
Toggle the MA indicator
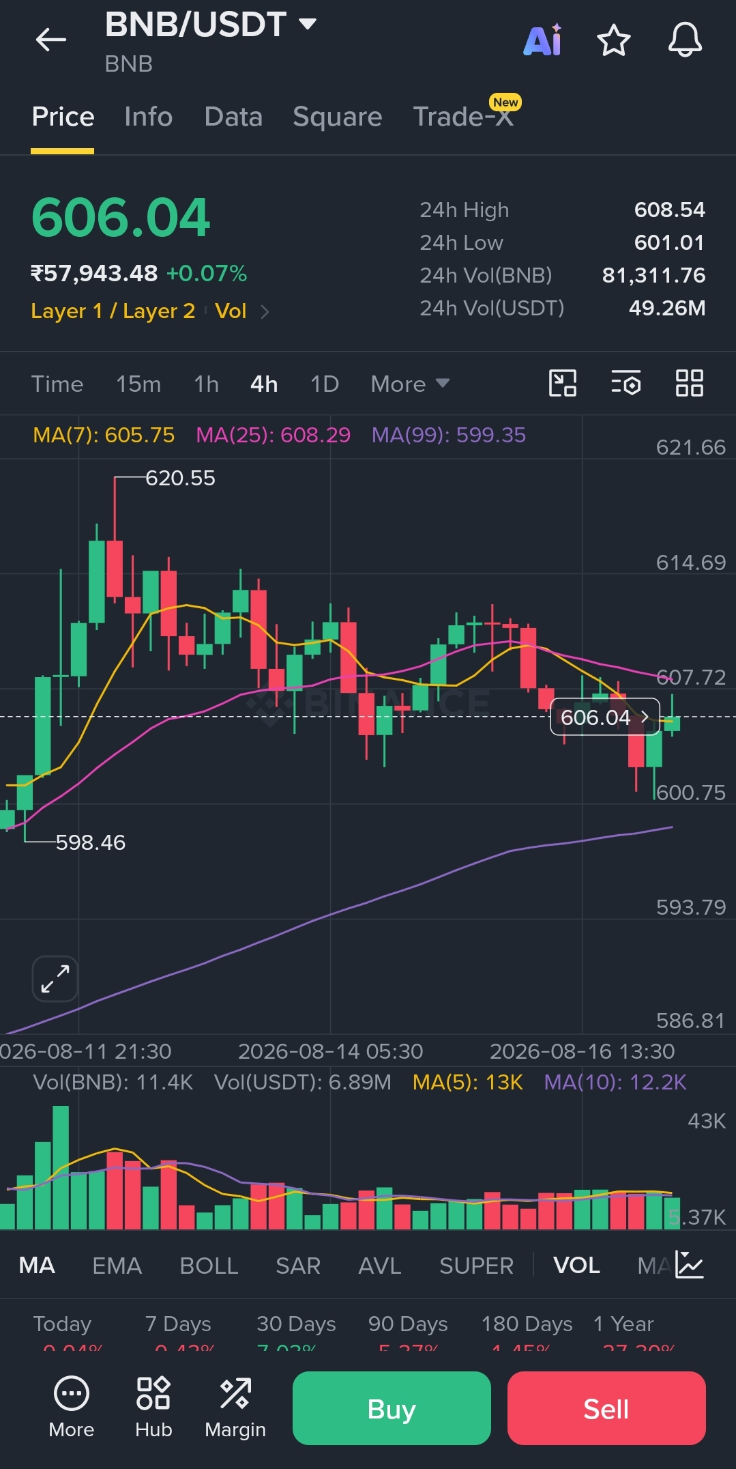[37, 1266]
